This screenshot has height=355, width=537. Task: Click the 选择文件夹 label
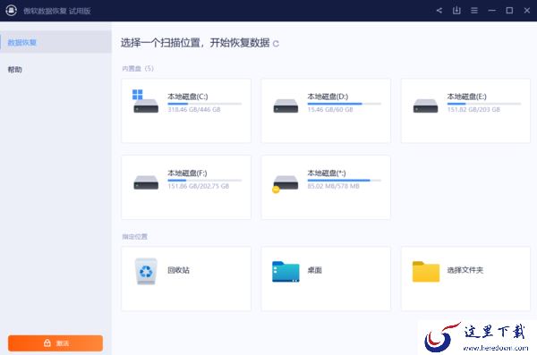pyautogui.click(x=465, y=270)
